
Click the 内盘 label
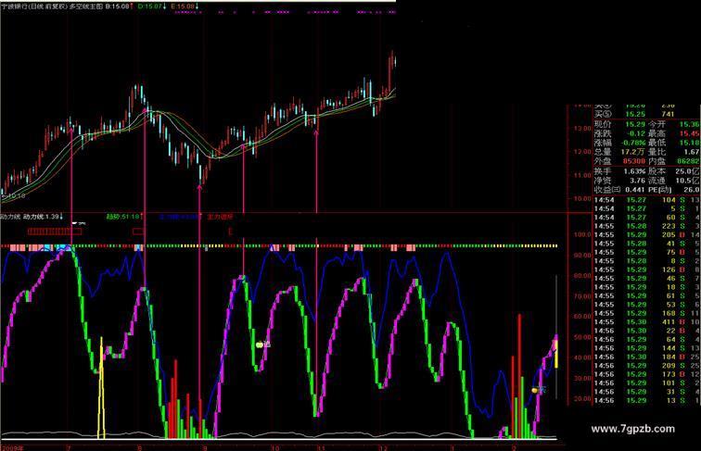(657, 161)
